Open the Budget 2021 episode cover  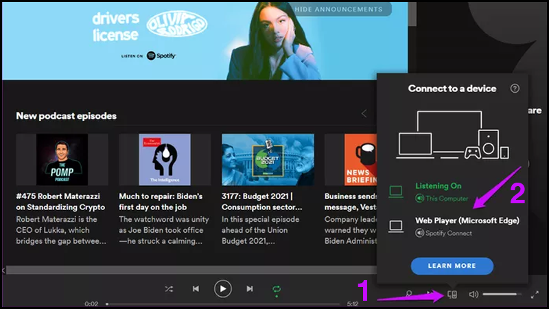pos(268,159)
